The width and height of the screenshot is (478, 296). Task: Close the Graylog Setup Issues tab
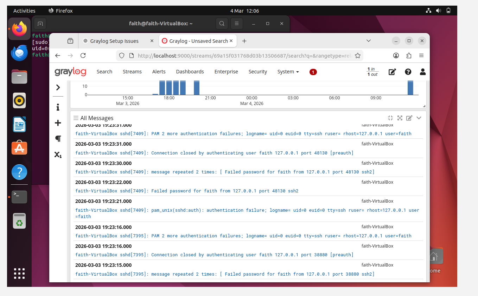[x=152, y=41]
